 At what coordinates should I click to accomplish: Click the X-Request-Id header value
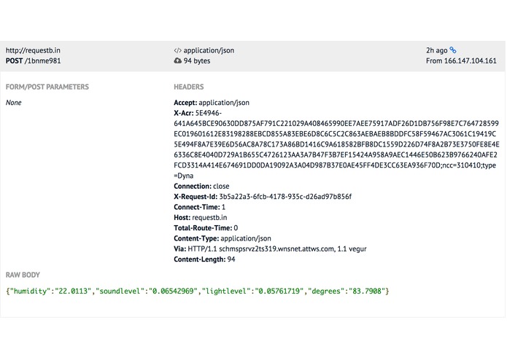[x=285, y=197]
